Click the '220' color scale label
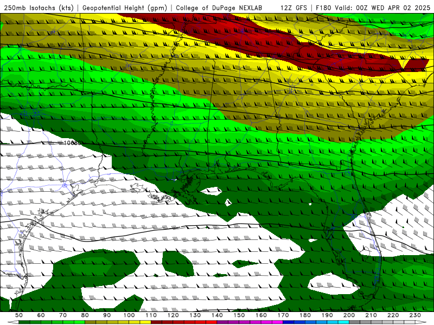This screenshot has height=325, width=434. (x=393, y=315)
